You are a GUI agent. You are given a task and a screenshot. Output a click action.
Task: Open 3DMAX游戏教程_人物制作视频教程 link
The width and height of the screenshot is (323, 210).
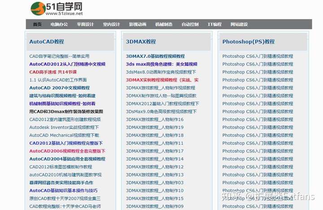tap(161, 88)
